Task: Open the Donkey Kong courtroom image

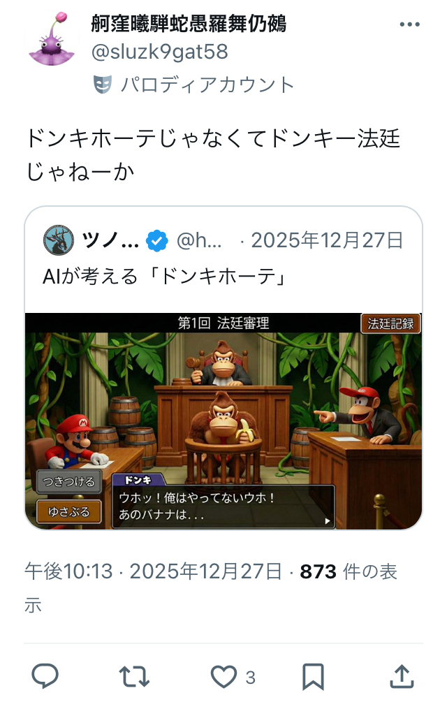Action: (223, 421)
